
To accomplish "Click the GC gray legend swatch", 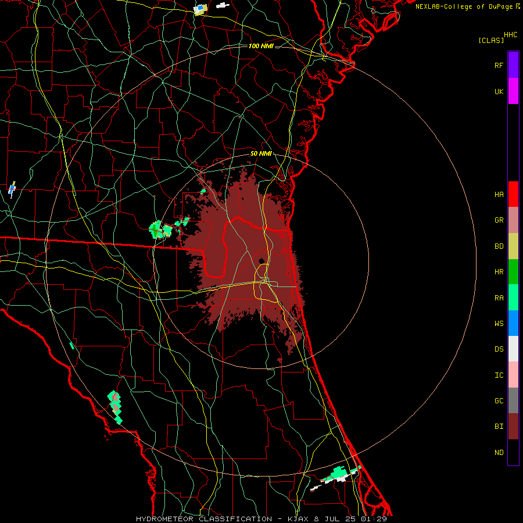I will 513,400.
